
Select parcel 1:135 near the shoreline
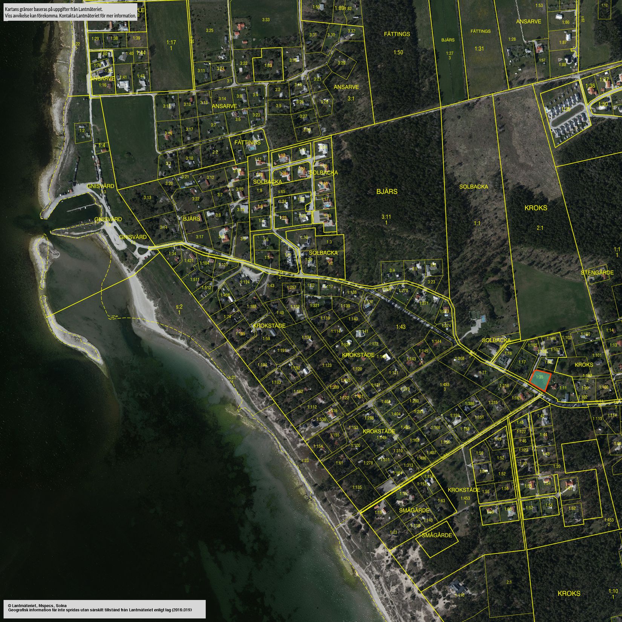point(357,487)
